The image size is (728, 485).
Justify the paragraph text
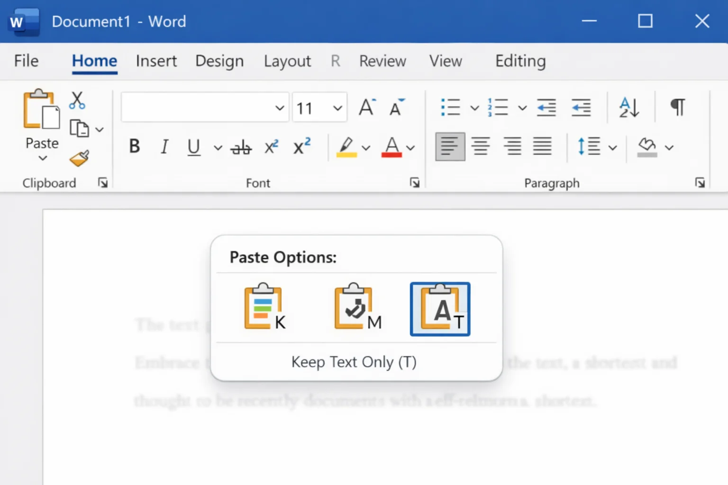click(542, 146)
